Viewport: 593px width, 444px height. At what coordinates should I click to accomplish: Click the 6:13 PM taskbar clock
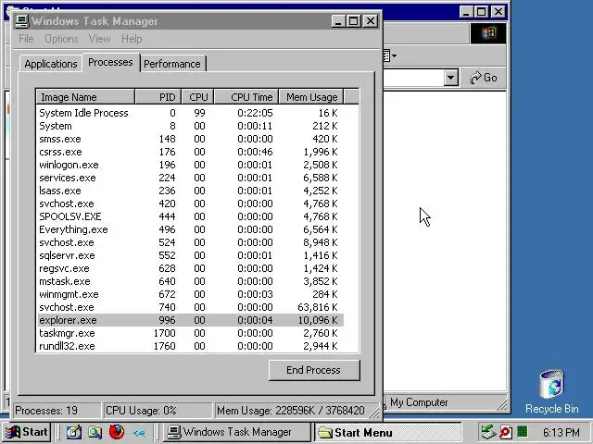click(x=561, y=432)
